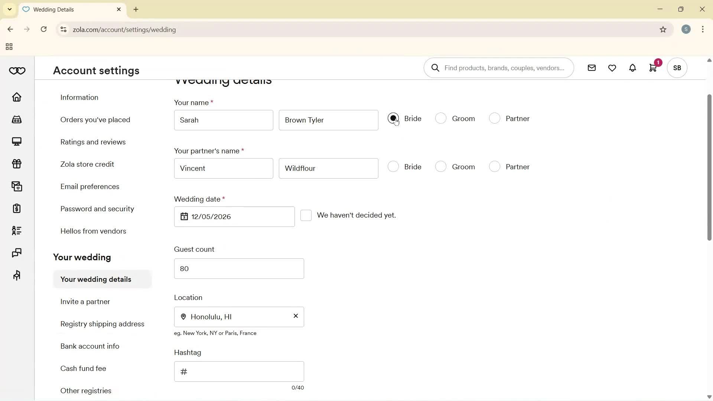The image size is (713, 401).
Task: Open the Home icon in sidebar
Action: point(17,97)
